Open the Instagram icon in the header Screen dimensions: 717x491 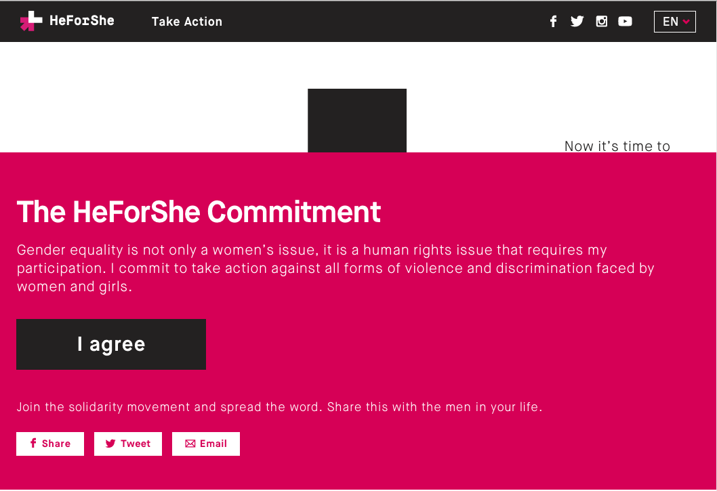tap(601, 22)
